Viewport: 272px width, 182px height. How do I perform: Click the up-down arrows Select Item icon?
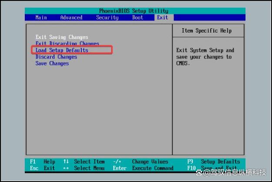coord(66,162)
